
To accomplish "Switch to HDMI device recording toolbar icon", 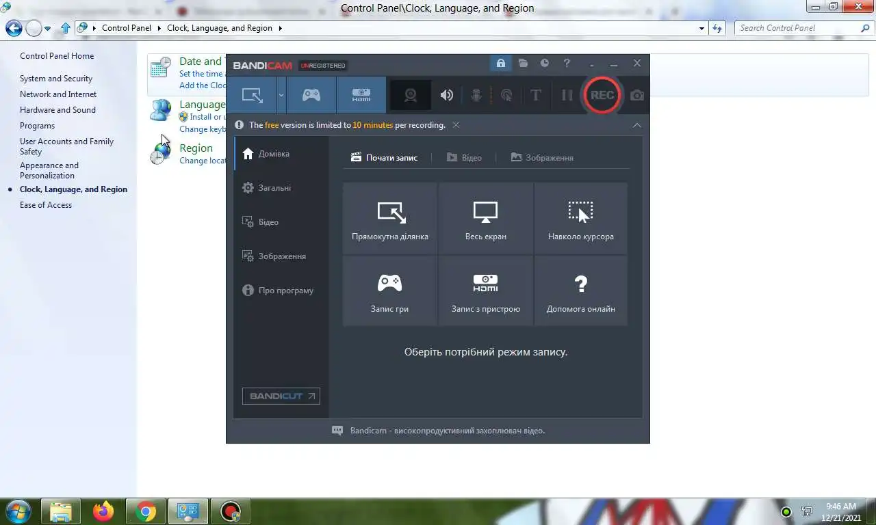I will coord(361,95).
